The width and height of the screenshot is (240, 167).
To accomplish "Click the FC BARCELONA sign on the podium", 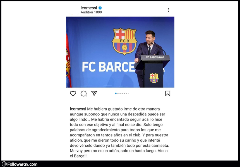I will coord(155,57).
